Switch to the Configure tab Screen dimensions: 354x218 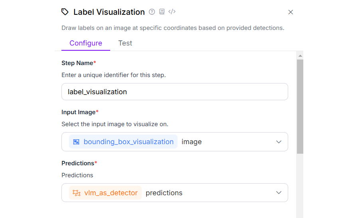pos(86,43)
